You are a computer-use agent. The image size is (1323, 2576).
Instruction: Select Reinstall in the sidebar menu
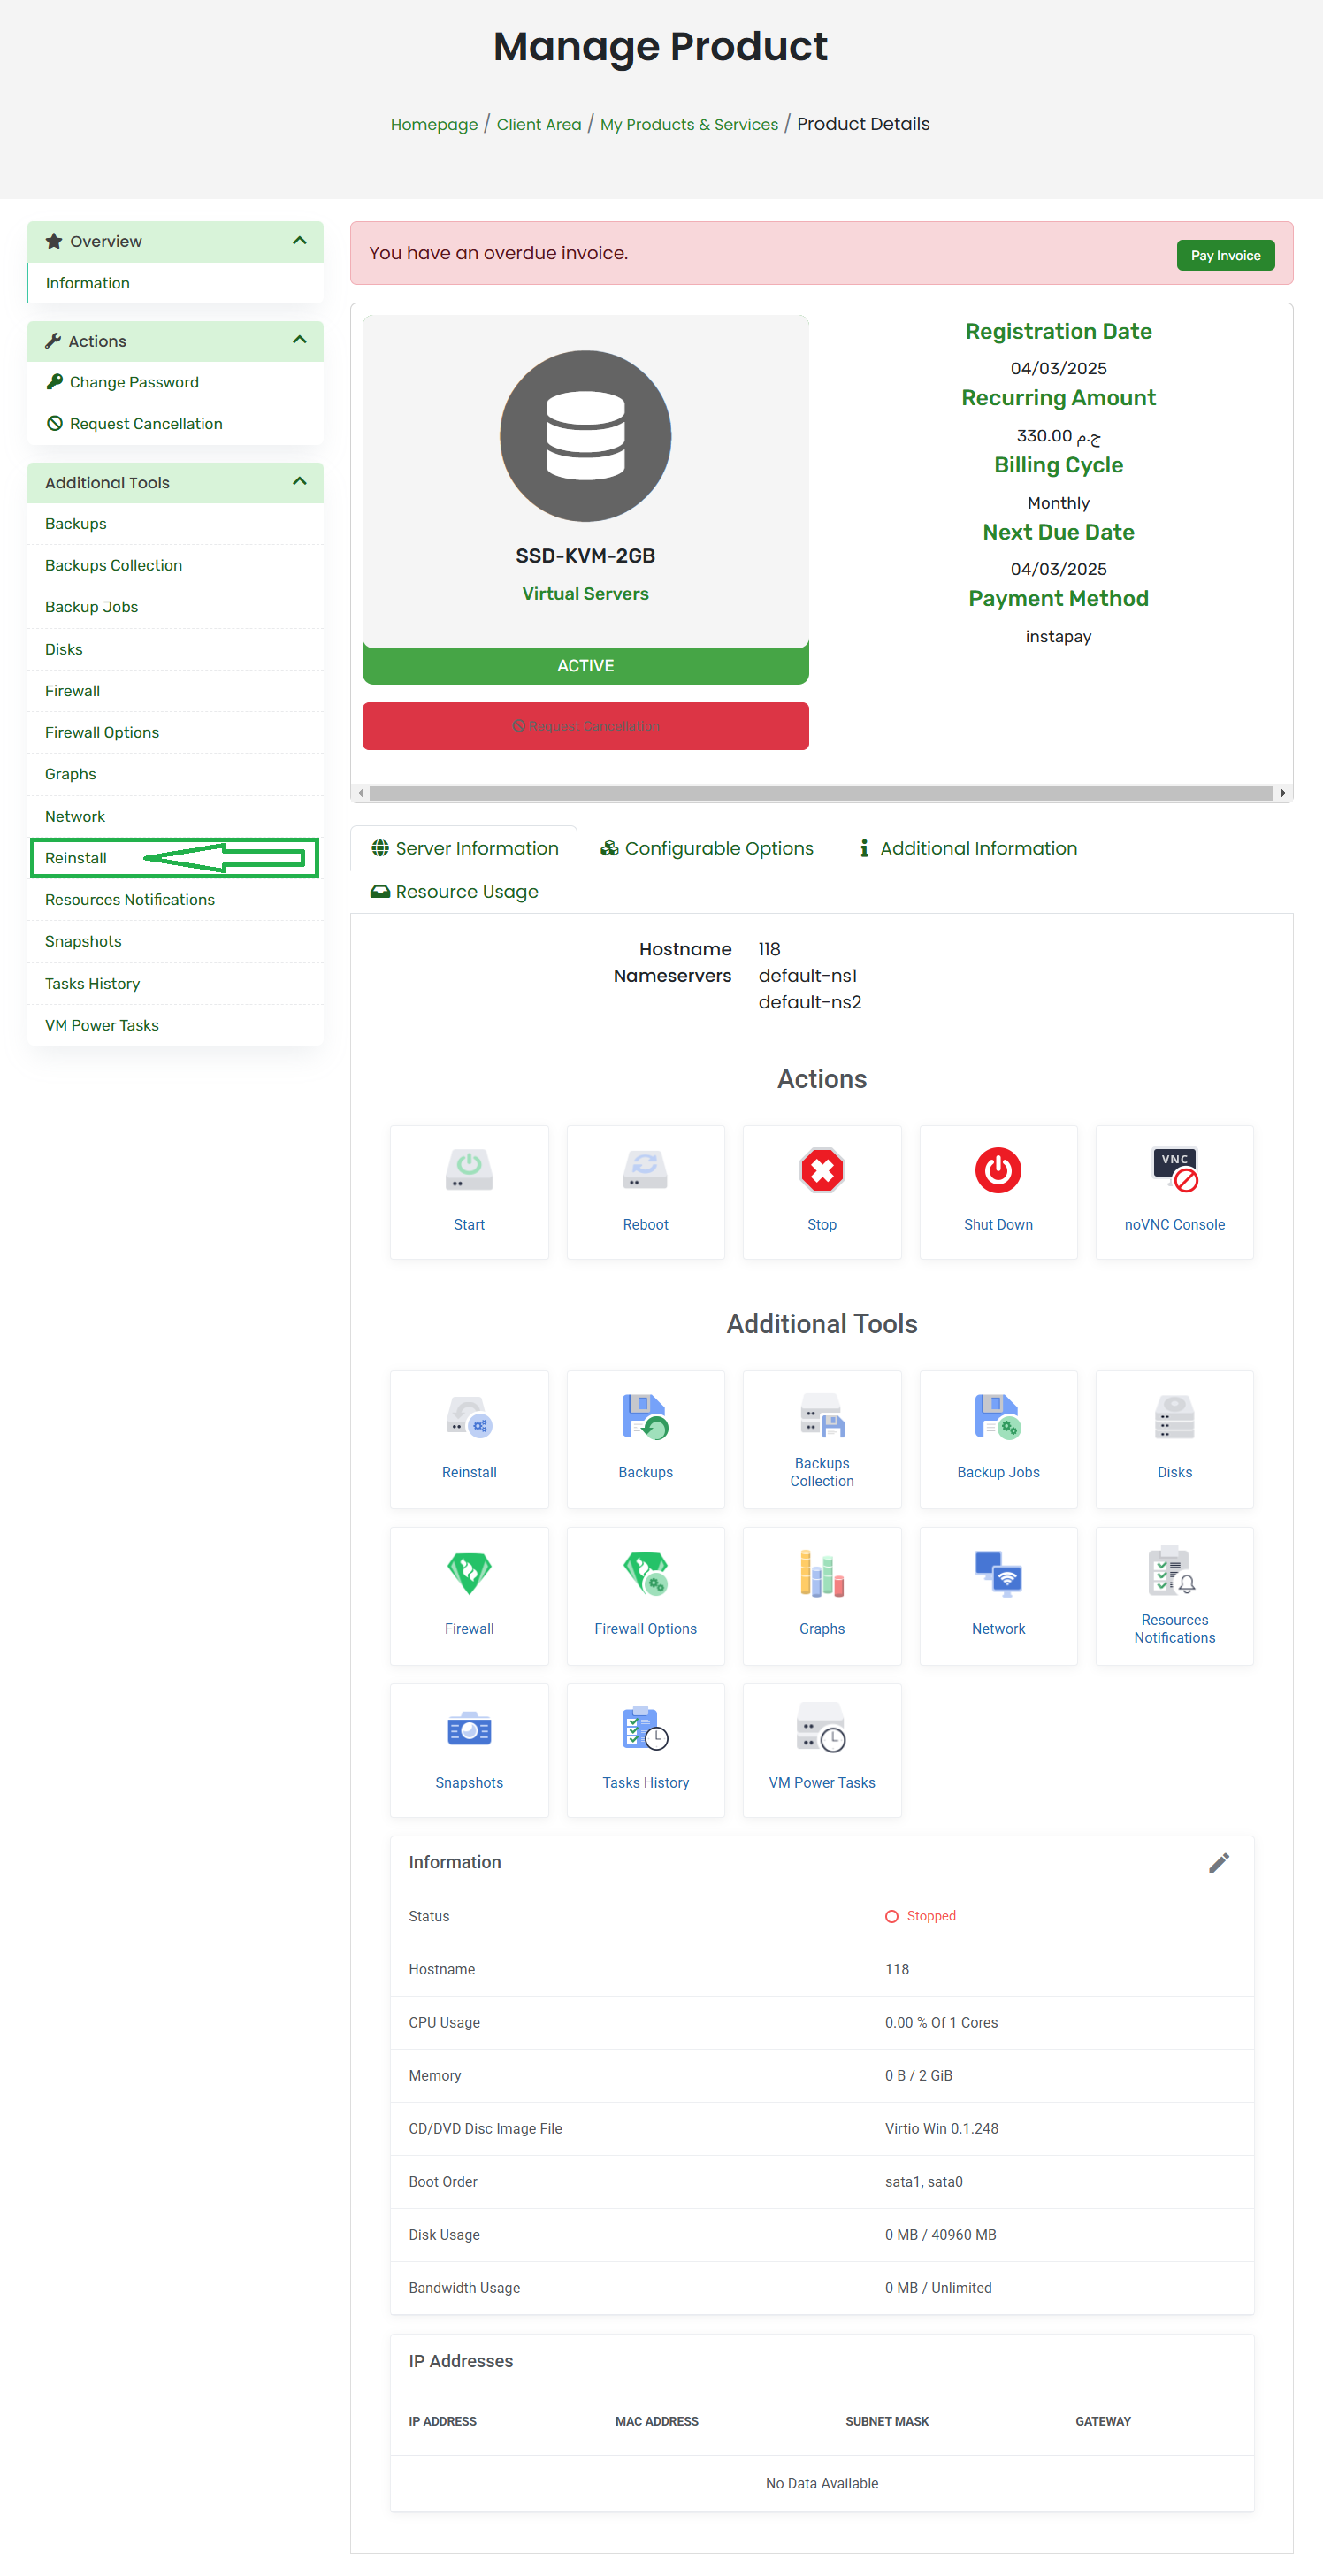click(76, 858)
